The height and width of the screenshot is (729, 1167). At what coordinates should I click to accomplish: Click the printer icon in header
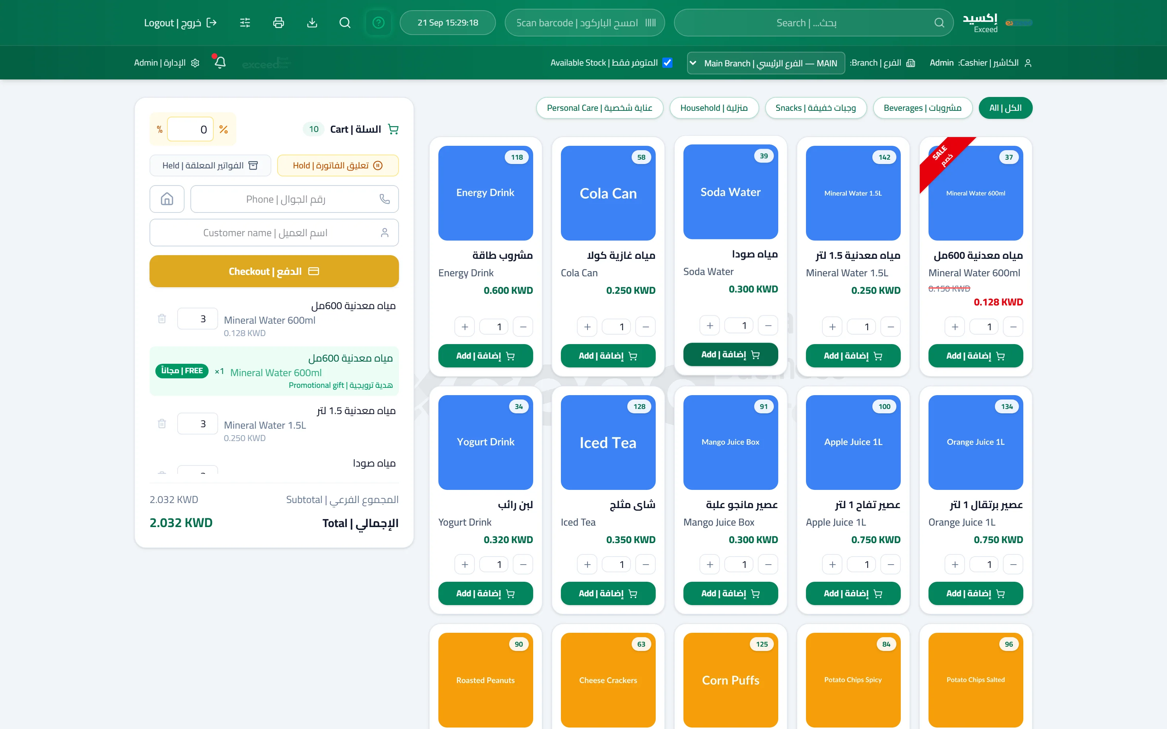click(278, 23)
